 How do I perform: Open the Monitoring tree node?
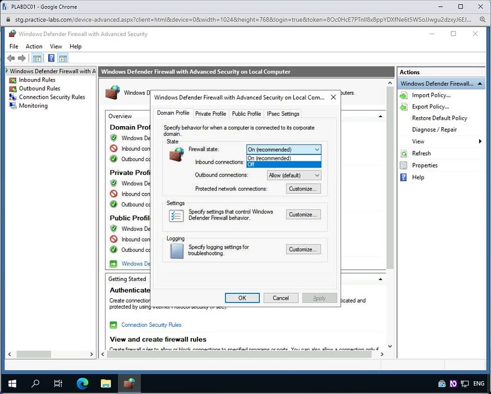(33, 106)
